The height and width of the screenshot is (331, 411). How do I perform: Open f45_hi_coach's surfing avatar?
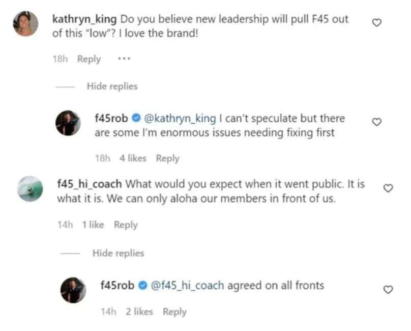(x=30, y=188)
